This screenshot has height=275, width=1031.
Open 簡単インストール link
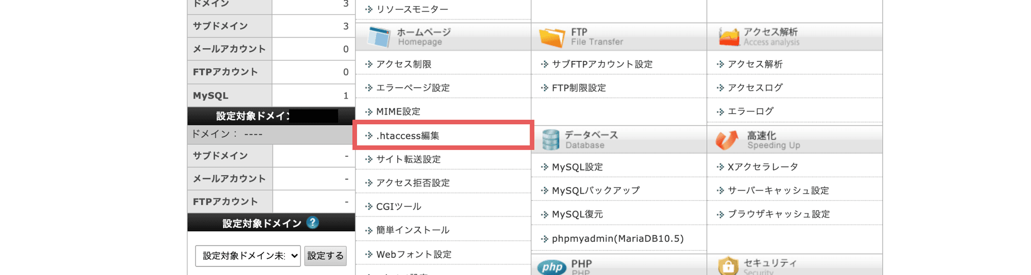pos(413,230)
